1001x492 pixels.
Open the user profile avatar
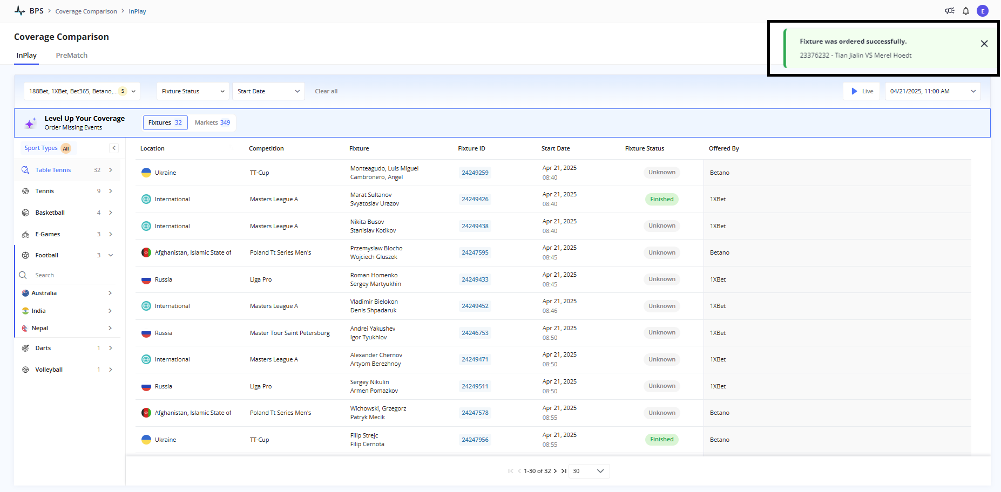[x=983, y=11]
